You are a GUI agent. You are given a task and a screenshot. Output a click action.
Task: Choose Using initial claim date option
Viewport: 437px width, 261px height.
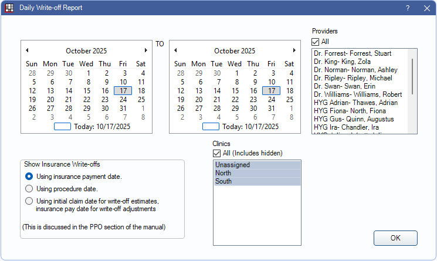29,201
